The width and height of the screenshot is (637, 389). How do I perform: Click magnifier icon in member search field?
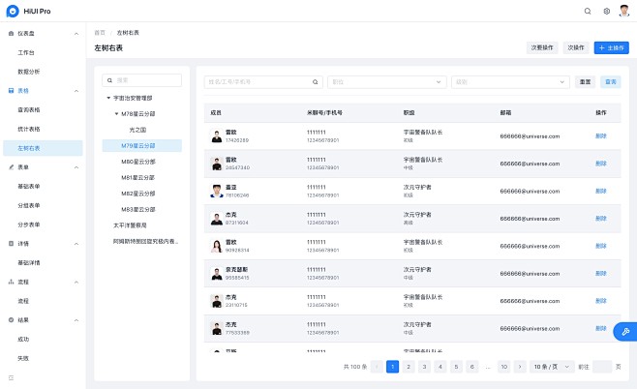[x=316, y=82]
